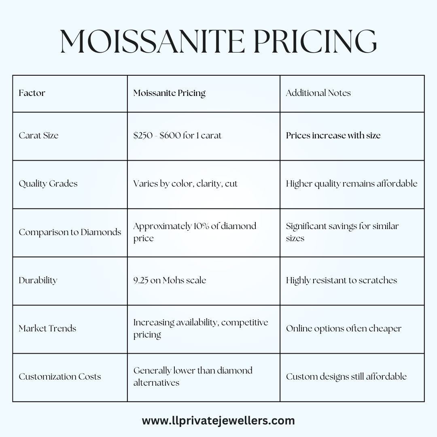Select the Moissanite Pricing column header
Viewport: 437px width, 437px height.
click(170, 93)
